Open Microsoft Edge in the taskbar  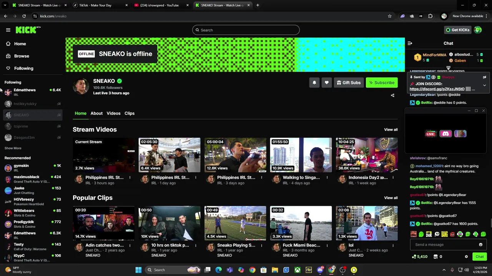(x=219, y=270)
